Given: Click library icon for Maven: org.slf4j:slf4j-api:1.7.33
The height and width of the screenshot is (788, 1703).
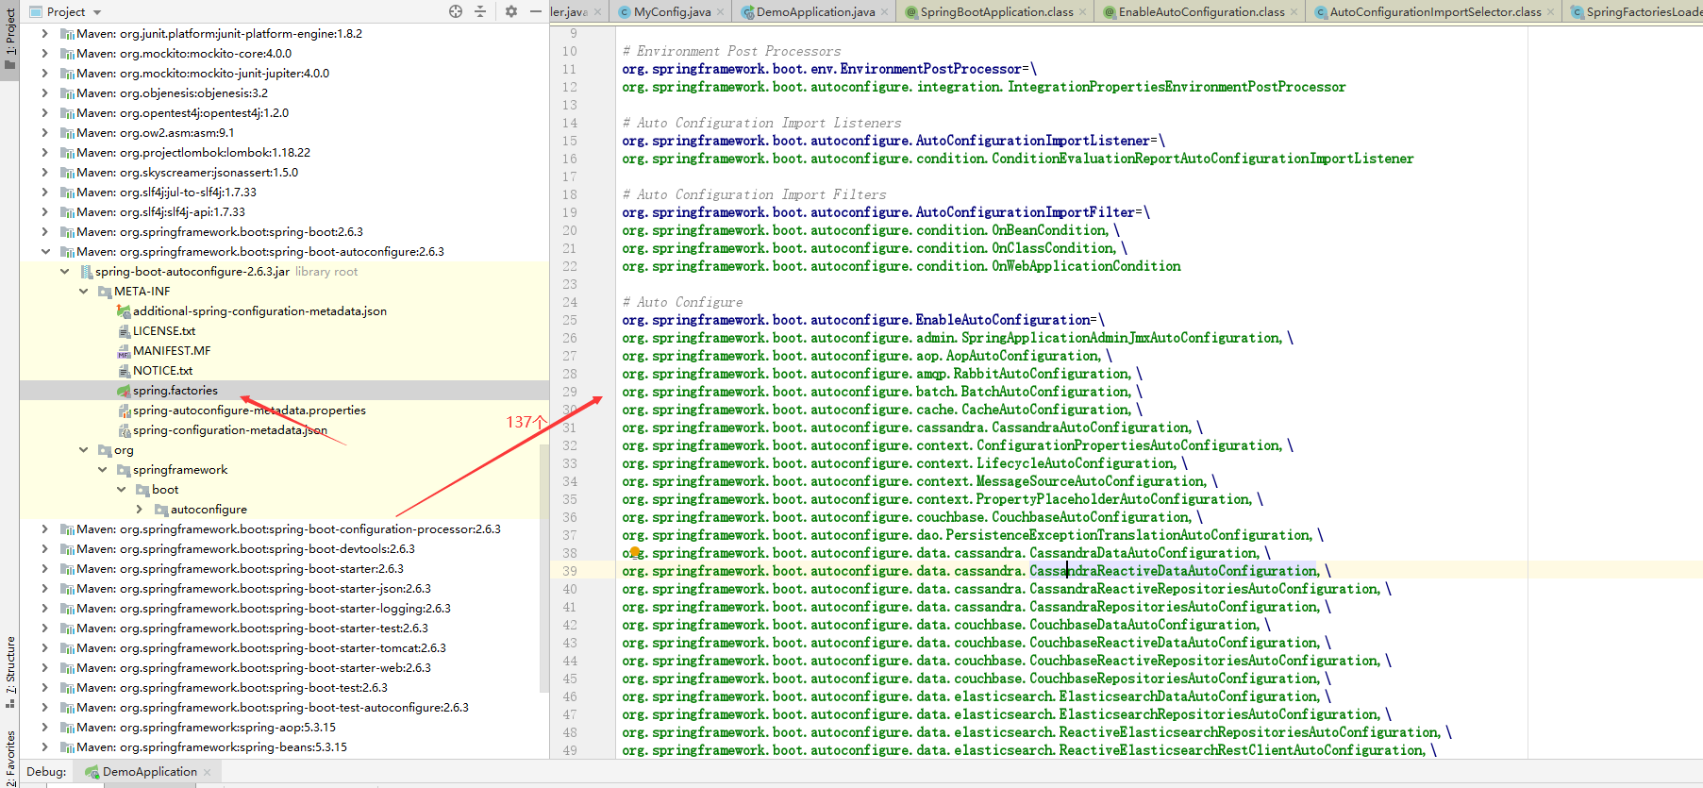Looking at the screenshot, I should pyautogui.click(x=67, y=211).
